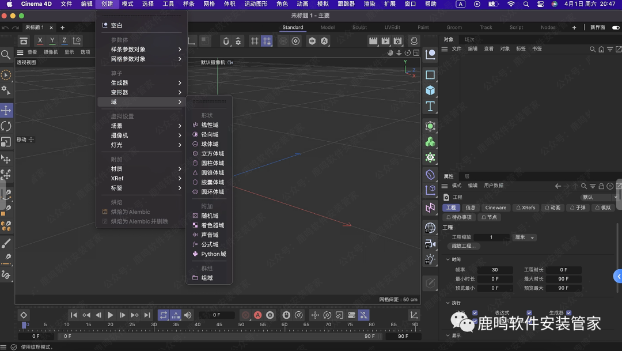Click inside the 帧率 frame rate field
Viewport: 622px width, 351px height.
(494, 269)
